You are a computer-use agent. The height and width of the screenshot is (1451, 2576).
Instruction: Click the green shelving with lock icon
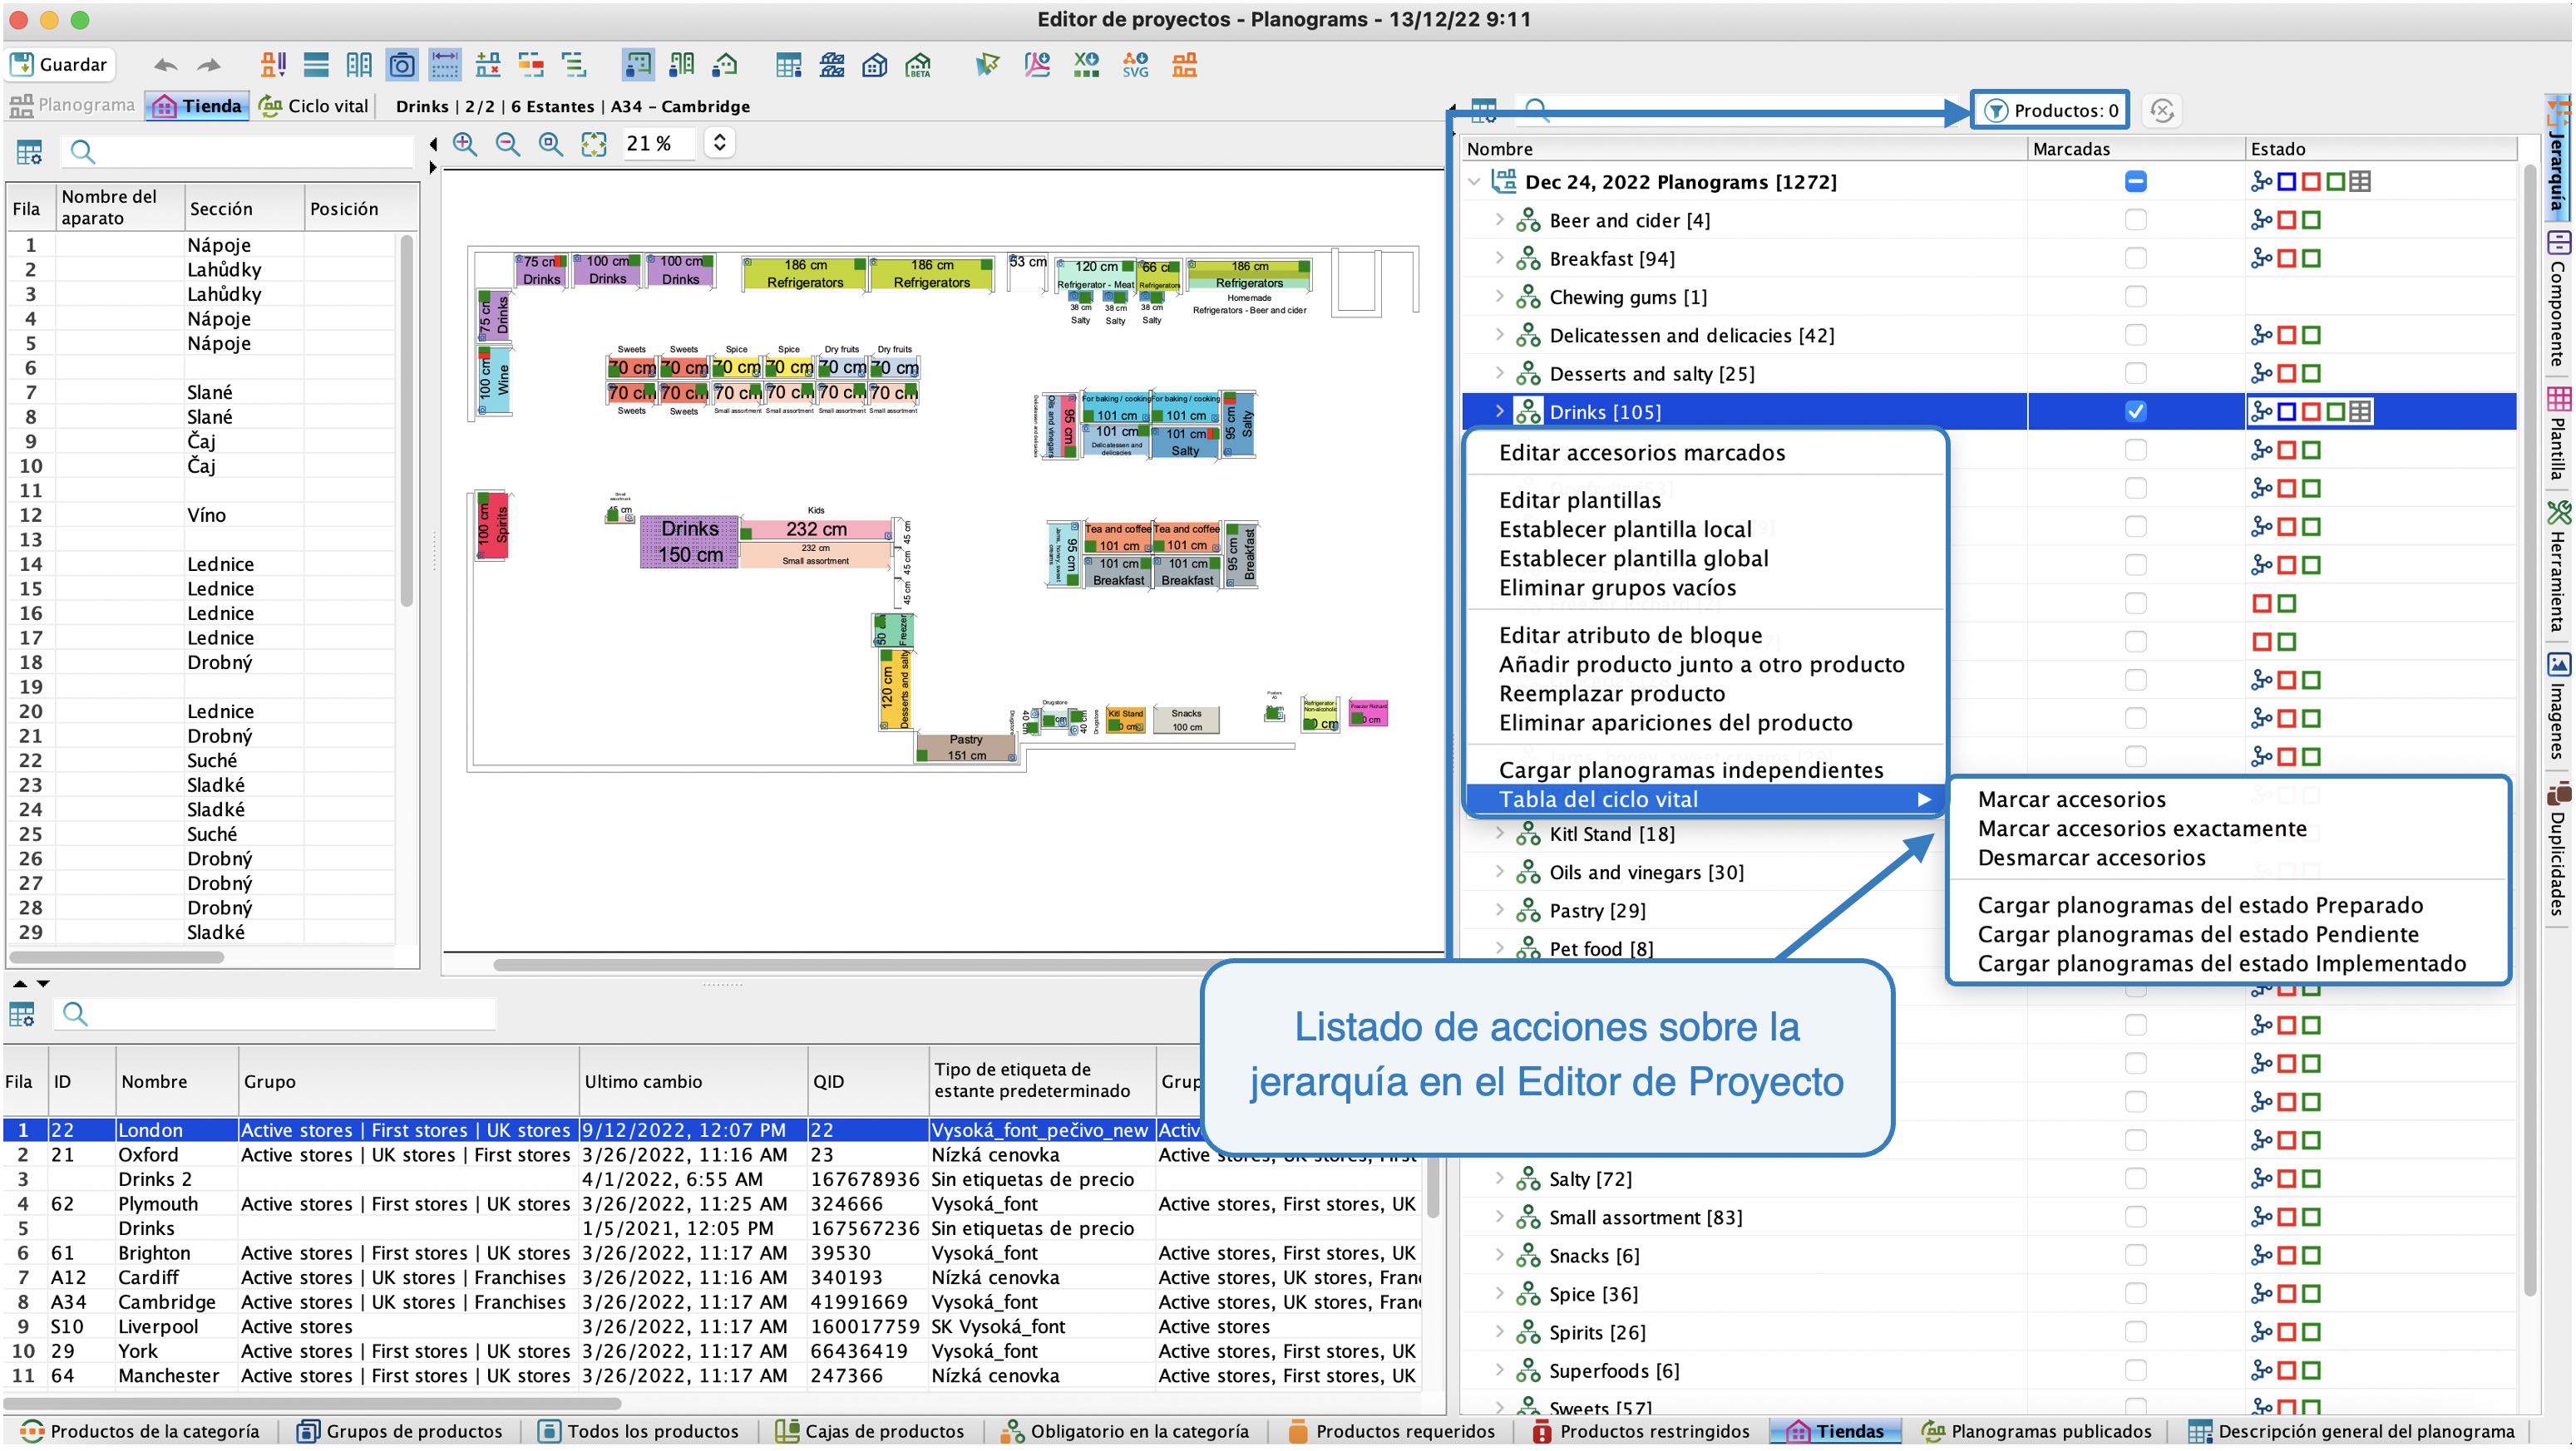pyautogui.click(x=682, y=66)
